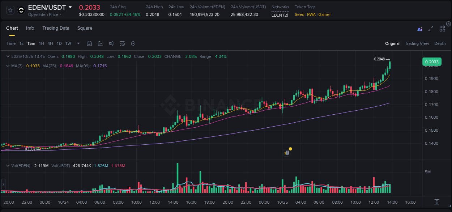Collapse the OHLC price info row
The height and width of the screenshot is (212, 452).
pyautogui.click(x=8, y=56)
